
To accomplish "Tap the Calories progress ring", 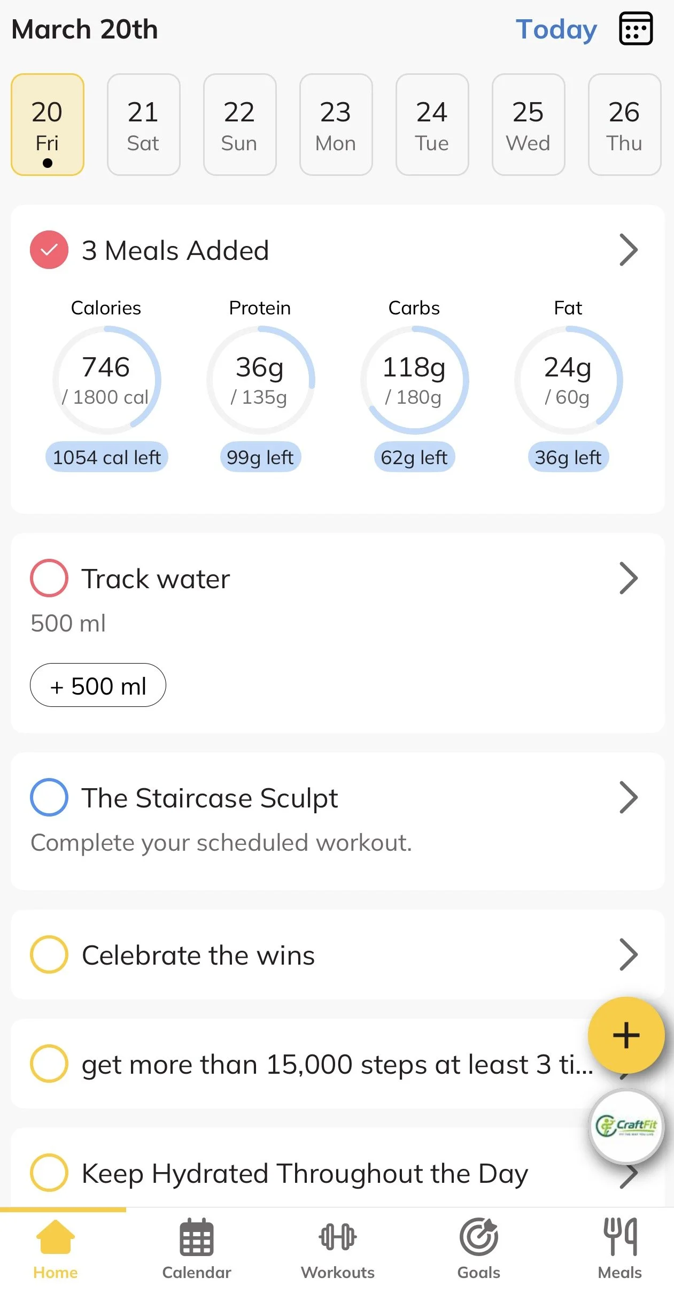I will tap(106, 380).
